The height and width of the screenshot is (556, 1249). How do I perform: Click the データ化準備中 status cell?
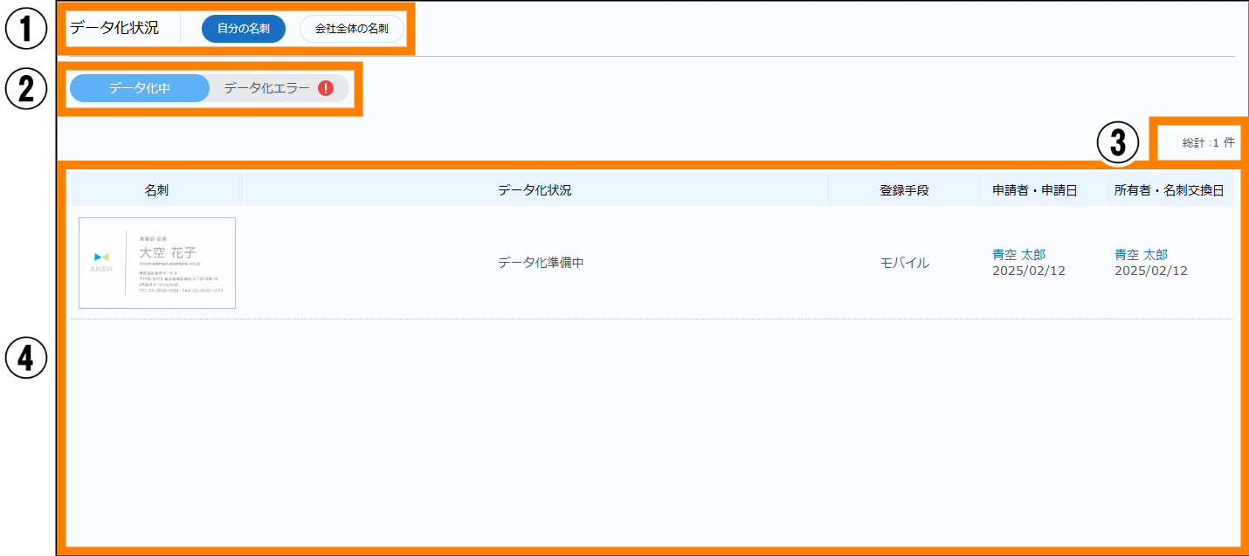(x=541, y=263)
